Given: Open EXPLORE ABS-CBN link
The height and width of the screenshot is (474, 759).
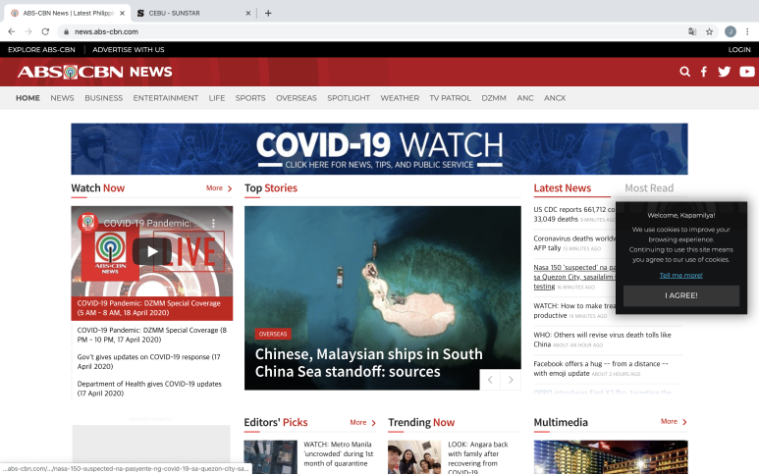Looking at the screenshot, I should point(41,49).
